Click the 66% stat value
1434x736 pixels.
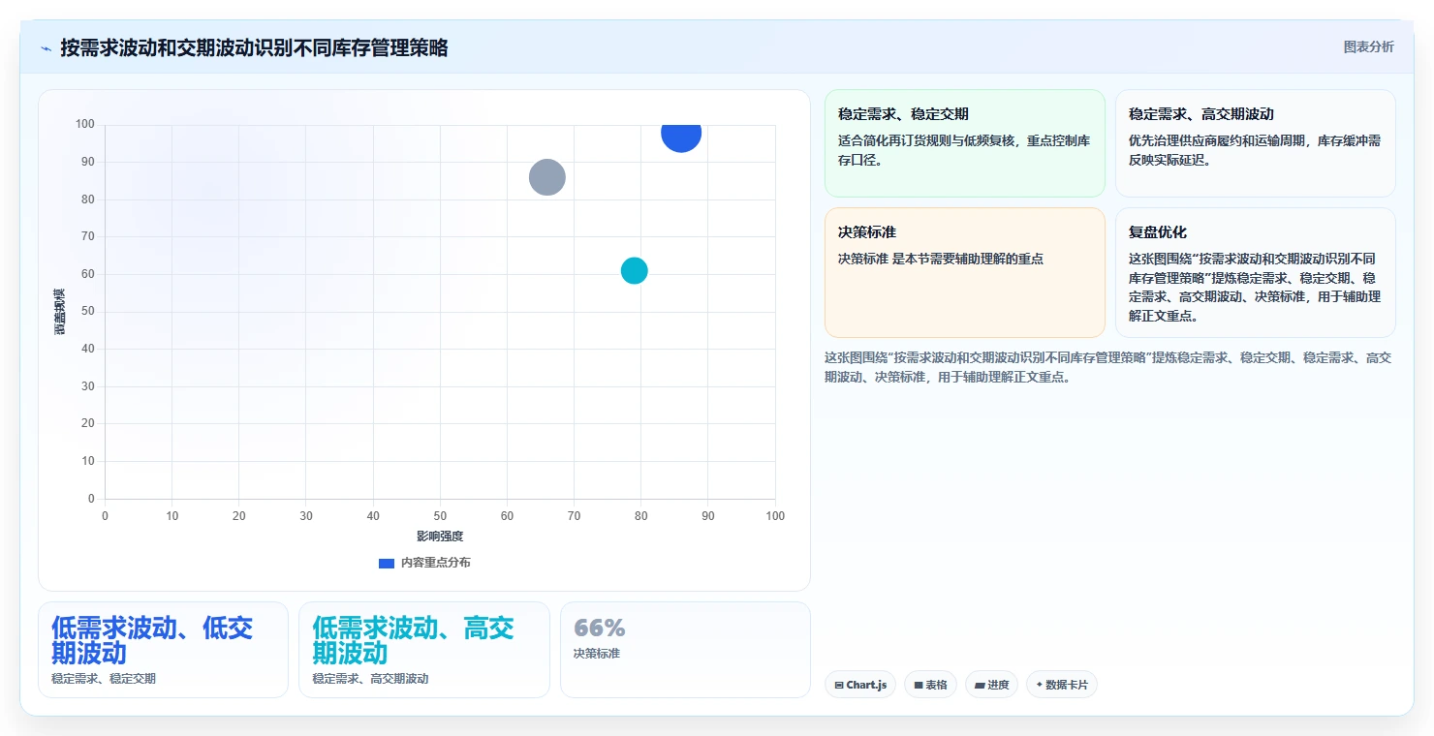599,628
